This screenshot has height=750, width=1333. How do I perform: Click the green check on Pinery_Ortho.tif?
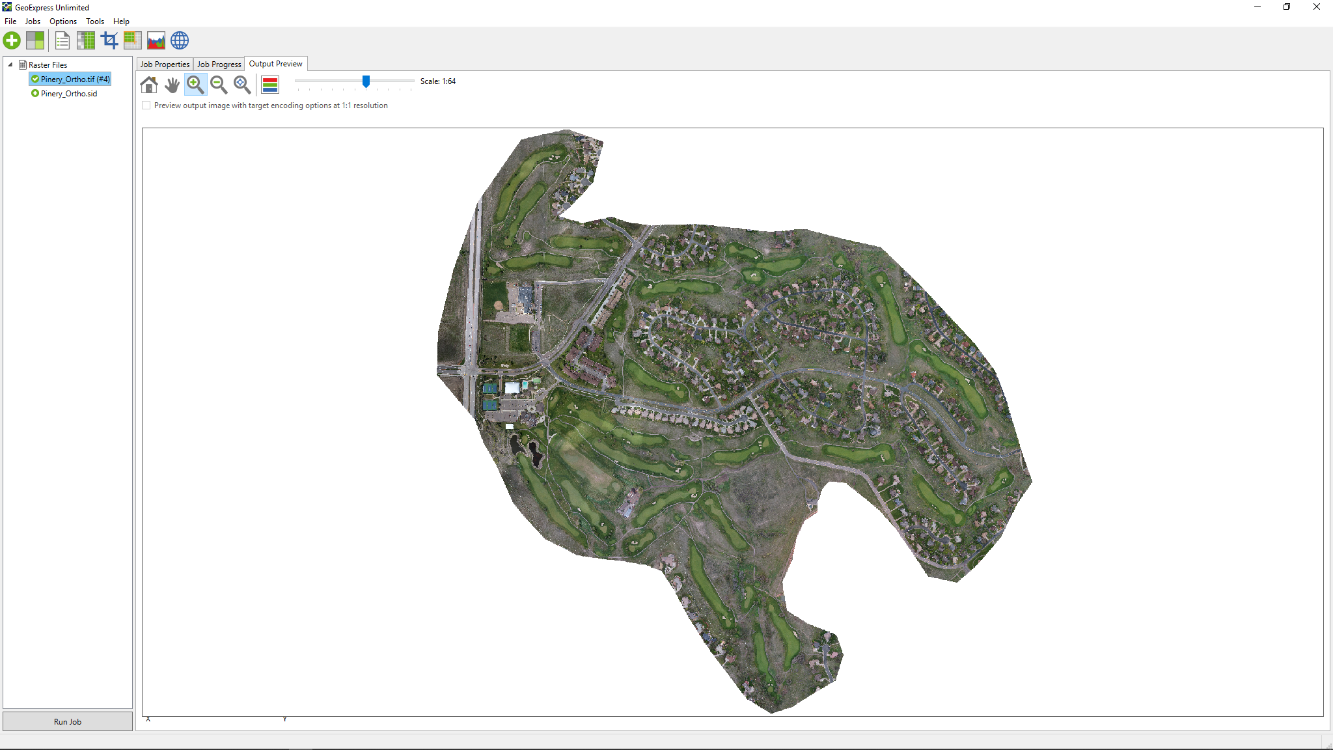(x=34, y=79)
